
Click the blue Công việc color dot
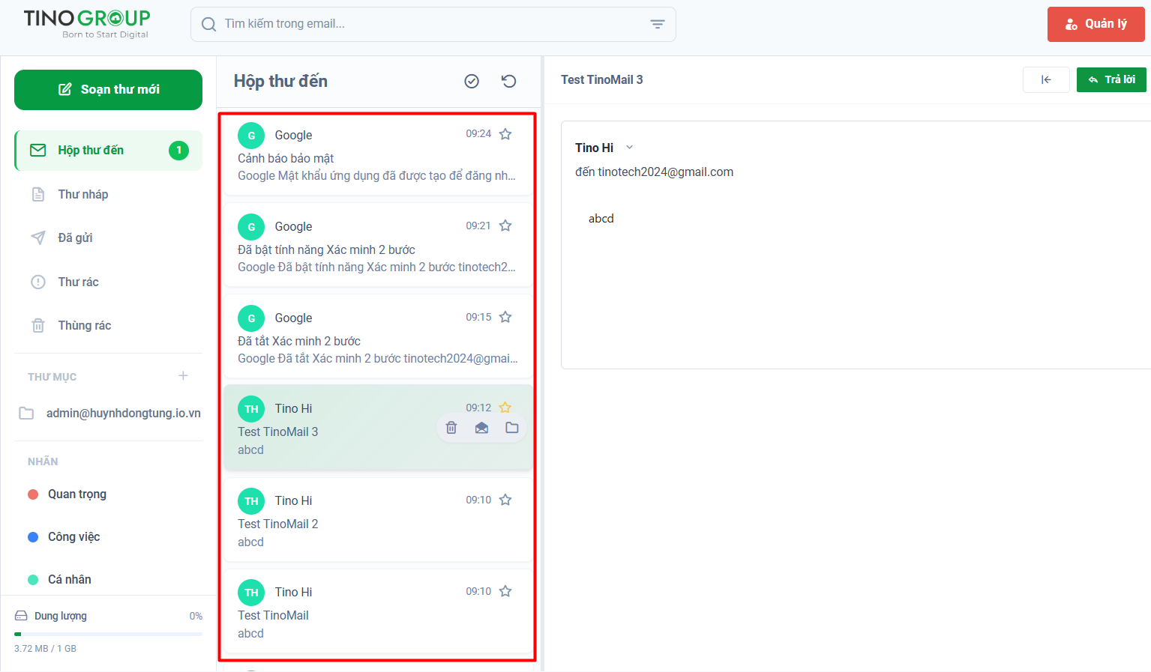33,537
